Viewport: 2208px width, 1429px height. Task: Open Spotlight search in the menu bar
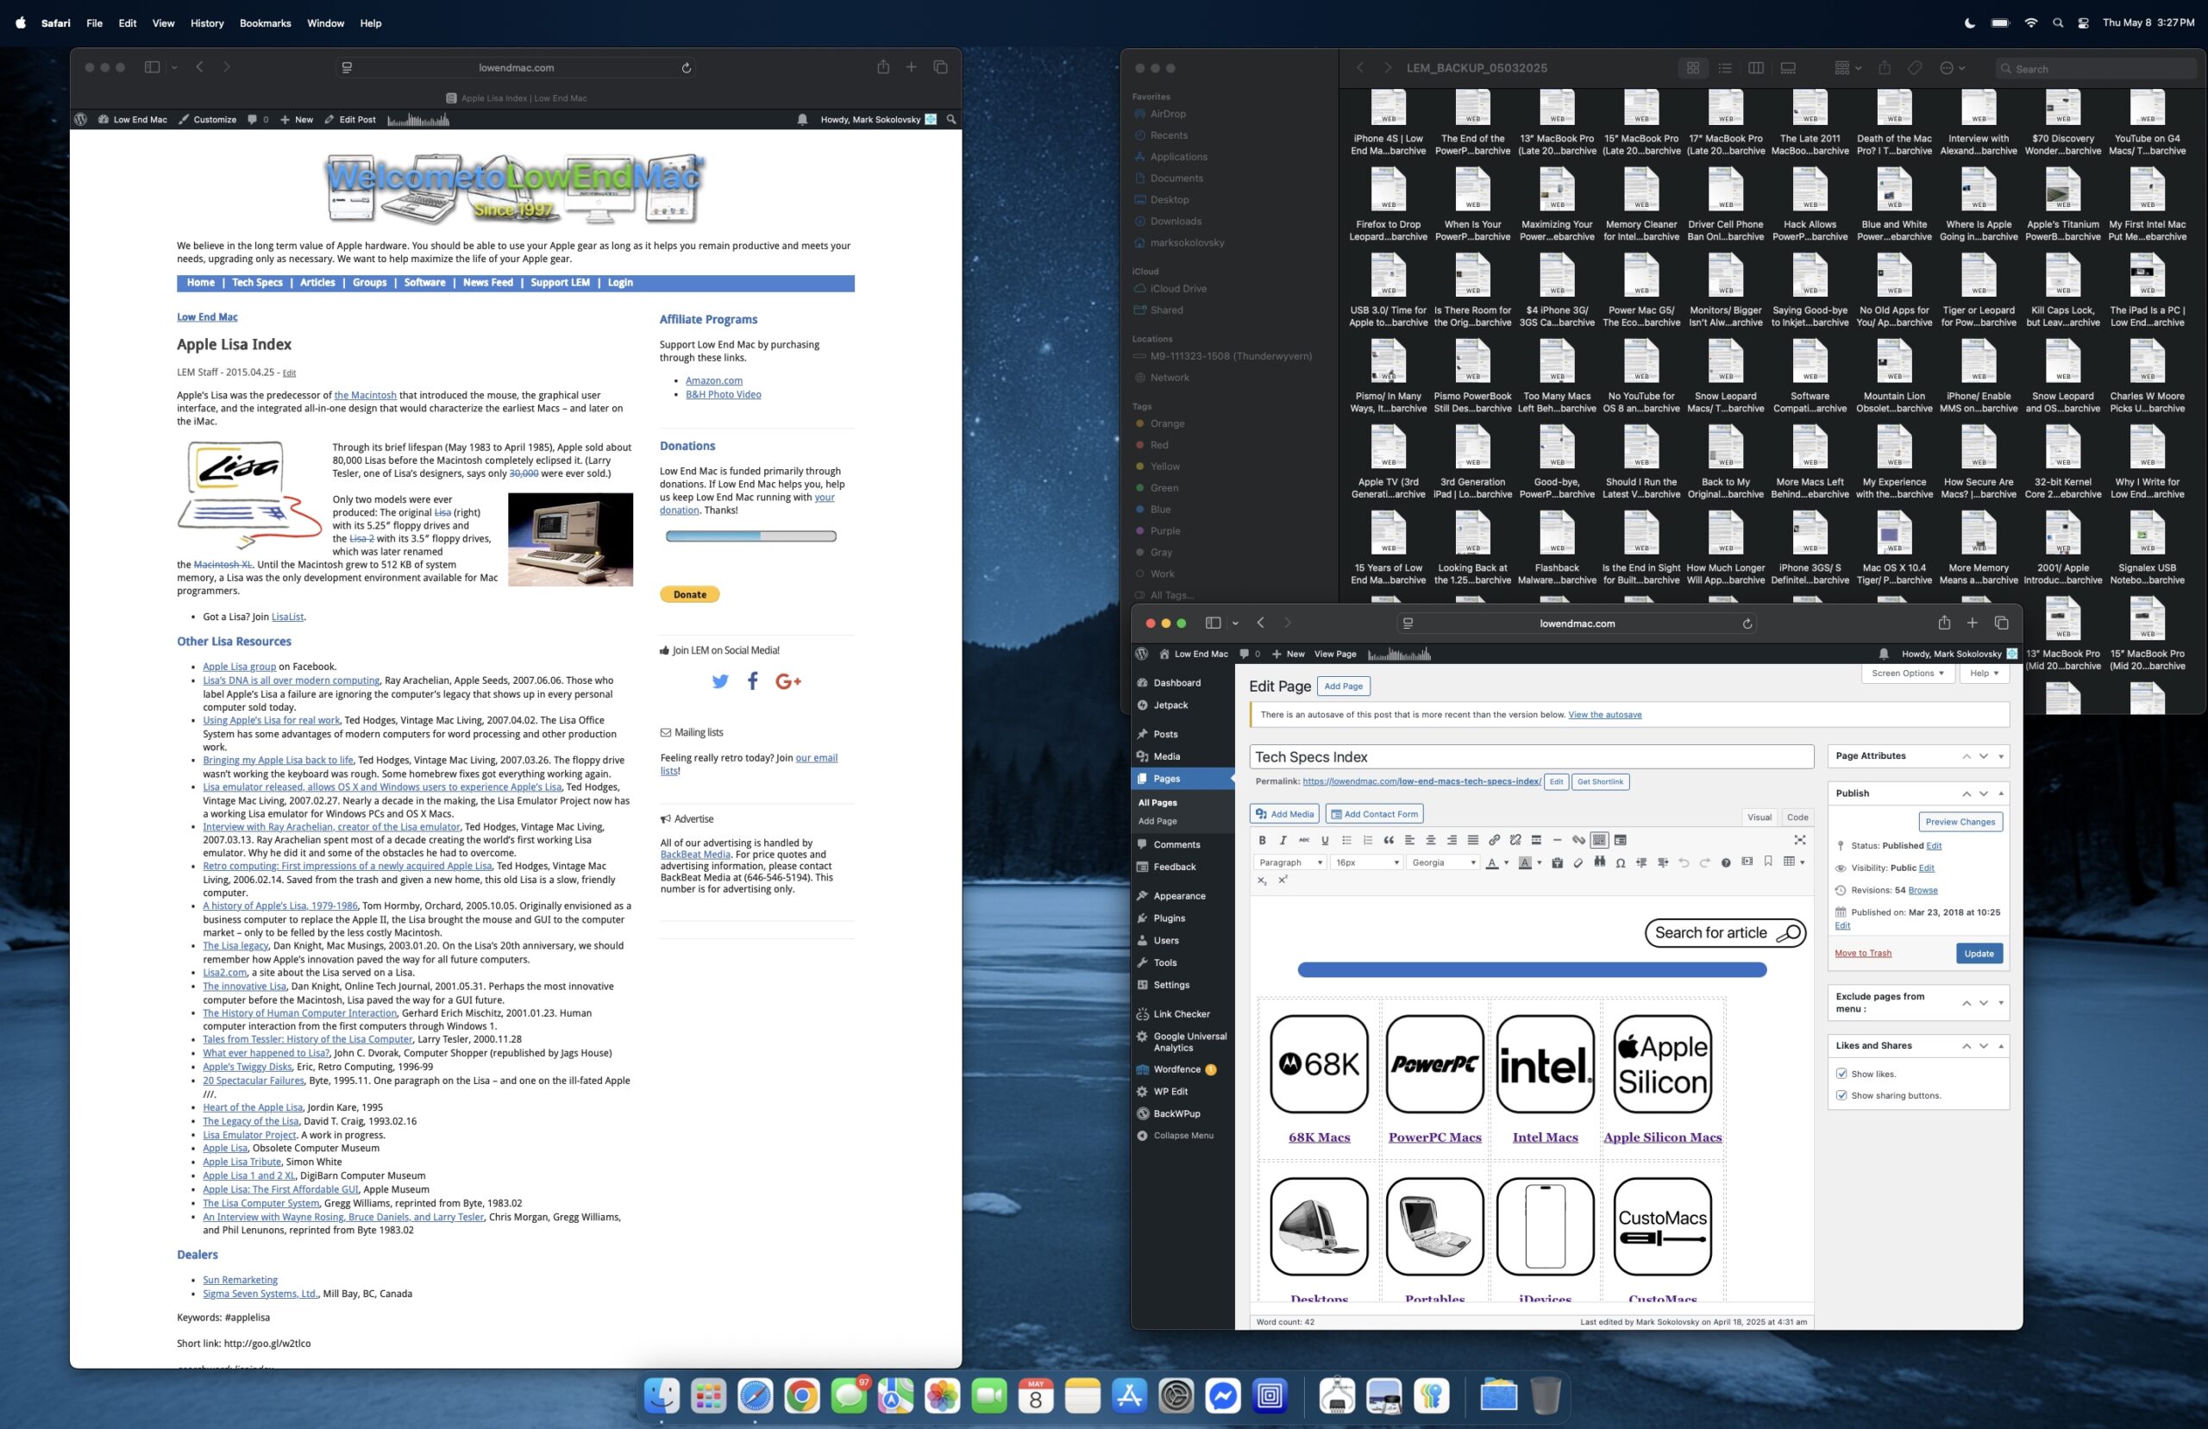pyautogui.click(x=2058, y=23)
